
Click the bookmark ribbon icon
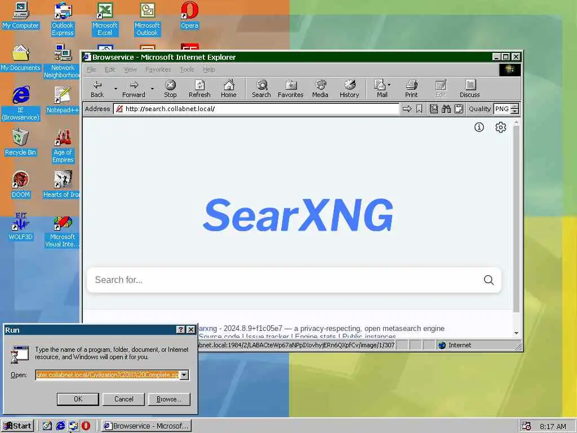pos(419,109)
